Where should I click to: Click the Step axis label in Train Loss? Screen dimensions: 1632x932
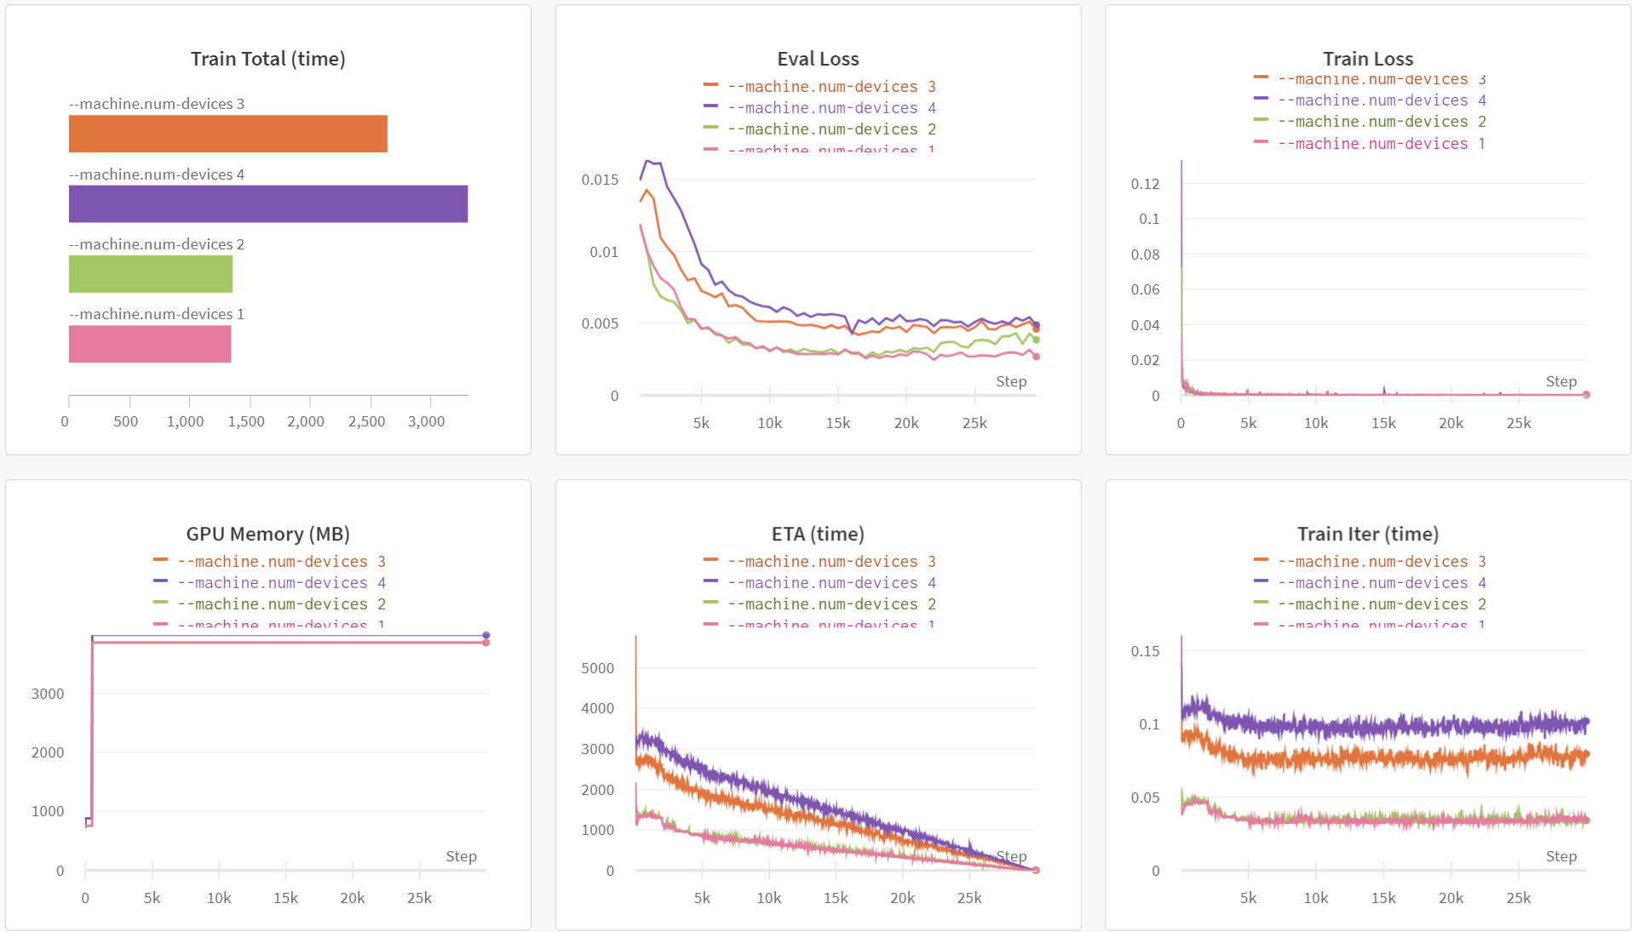coord(1561,381)
